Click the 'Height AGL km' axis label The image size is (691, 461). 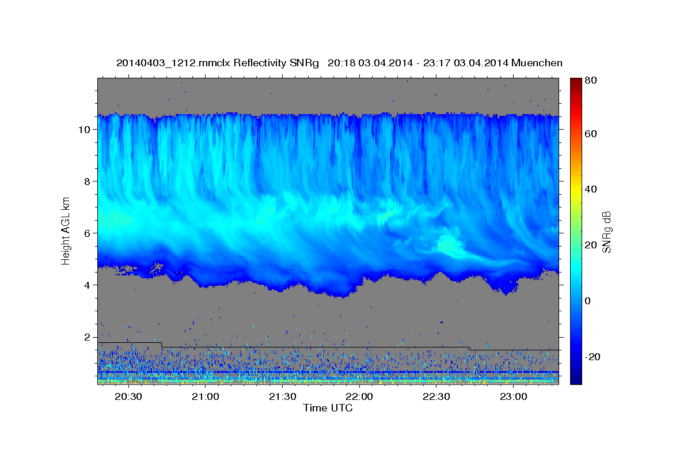pyautogui.click(x=66, y=230)
